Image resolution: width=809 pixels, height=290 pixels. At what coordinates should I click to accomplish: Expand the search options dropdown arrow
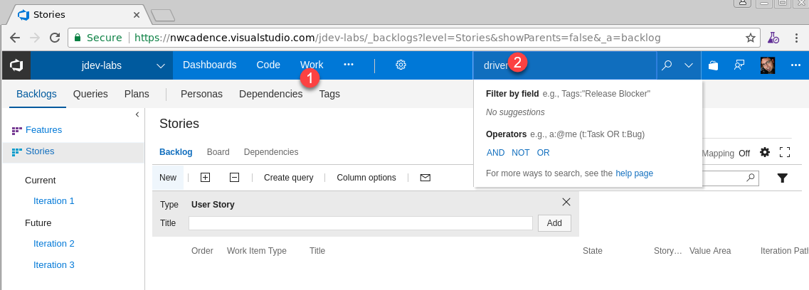(x=689, y=65)
